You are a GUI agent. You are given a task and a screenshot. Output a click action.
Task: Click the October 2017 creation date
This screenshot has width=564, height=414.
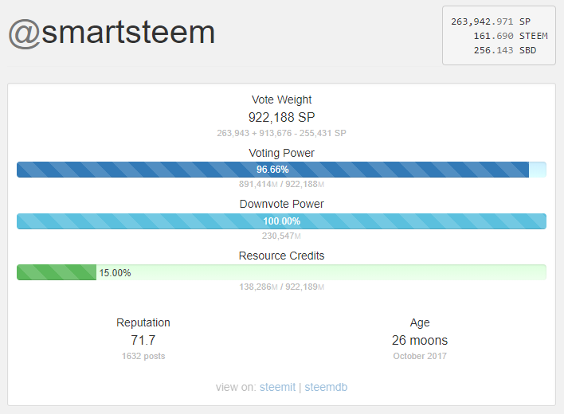420,356
